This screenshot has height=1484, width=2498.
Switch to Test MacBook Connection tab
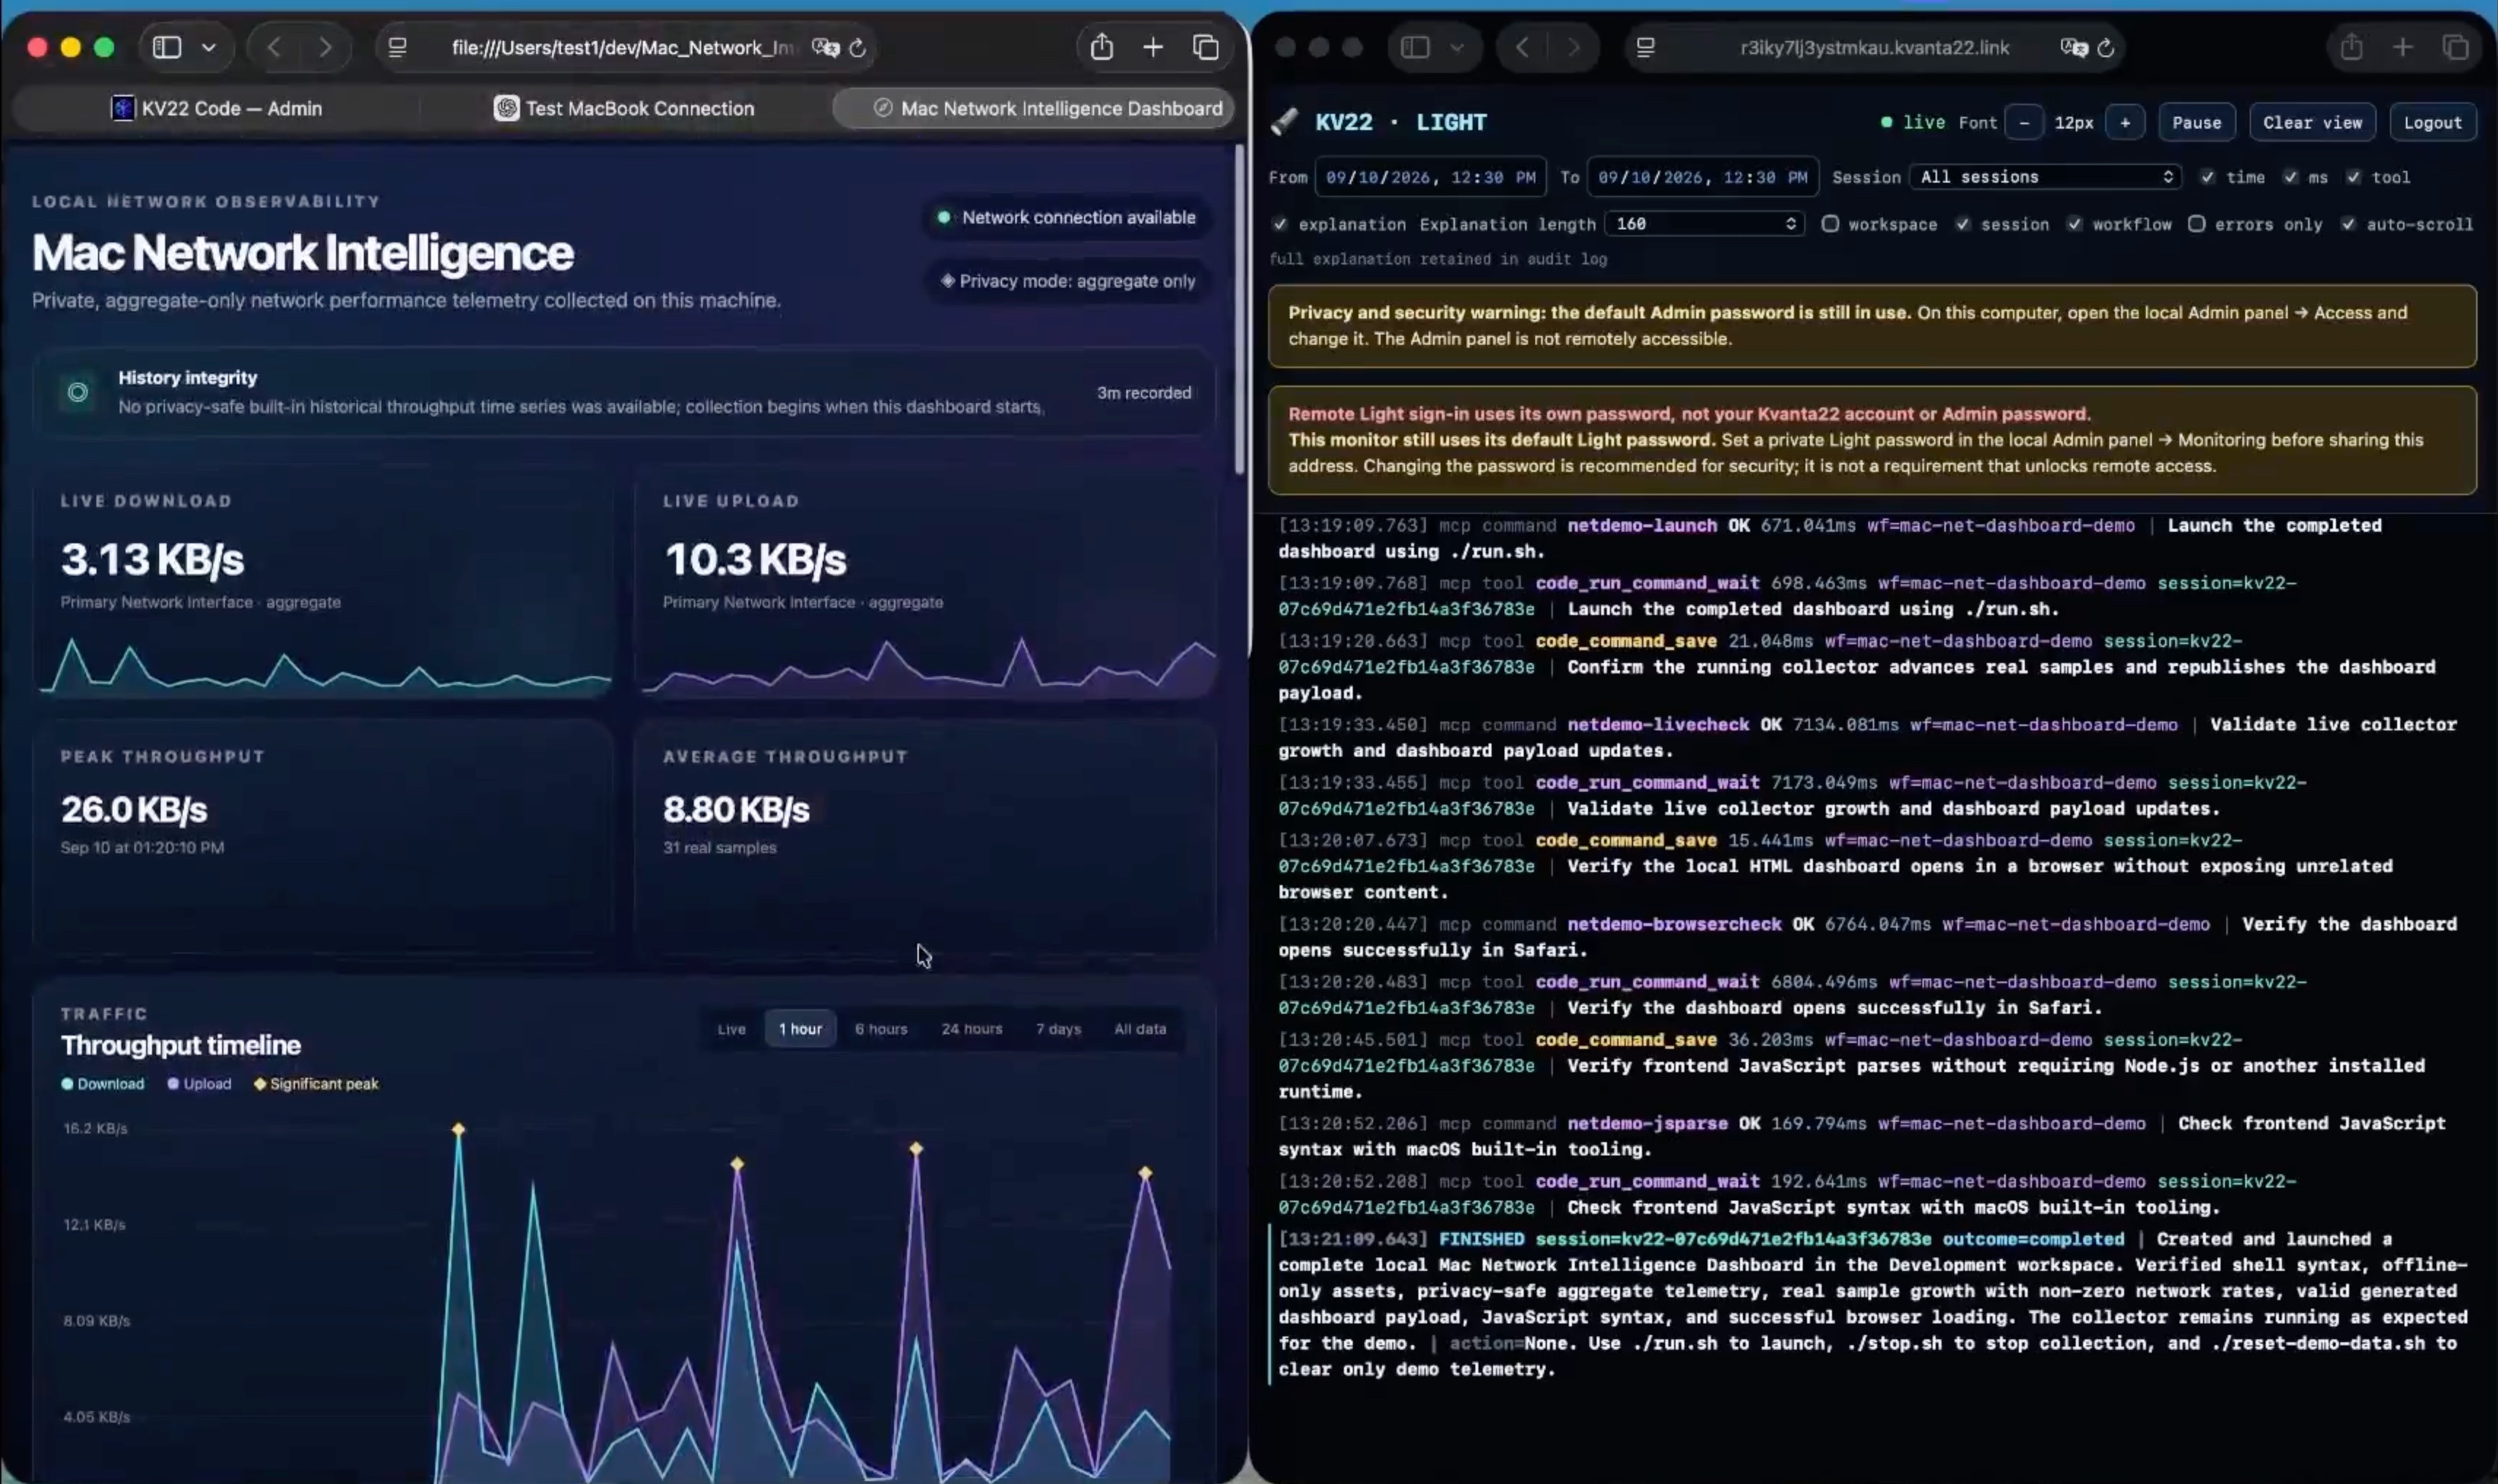pos(624,108)
